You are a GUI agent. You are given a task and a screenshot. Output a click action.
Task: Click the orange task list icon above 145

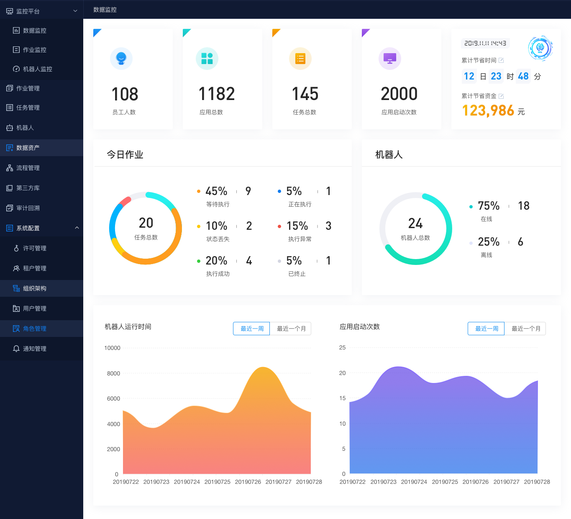(300, 59)
